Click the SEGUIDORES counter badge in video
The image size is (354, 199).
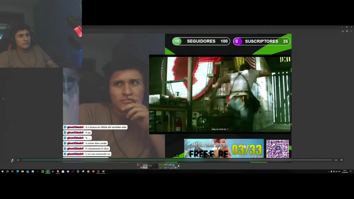tap(201, 41)
